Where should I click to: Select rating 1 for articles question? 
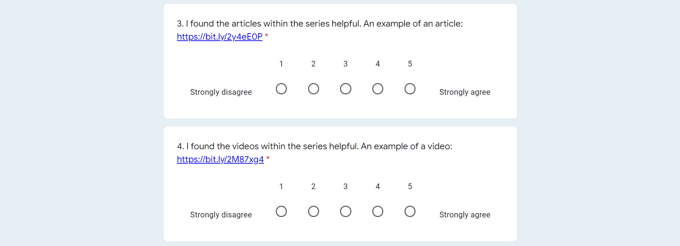point(281,89)
